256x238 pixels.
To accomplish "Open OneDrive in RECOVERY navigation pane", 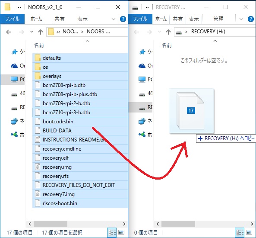I will [x=146, y=66].
